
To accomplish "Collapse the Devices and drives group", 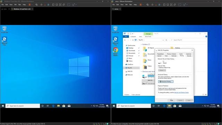I will (141, 72).
